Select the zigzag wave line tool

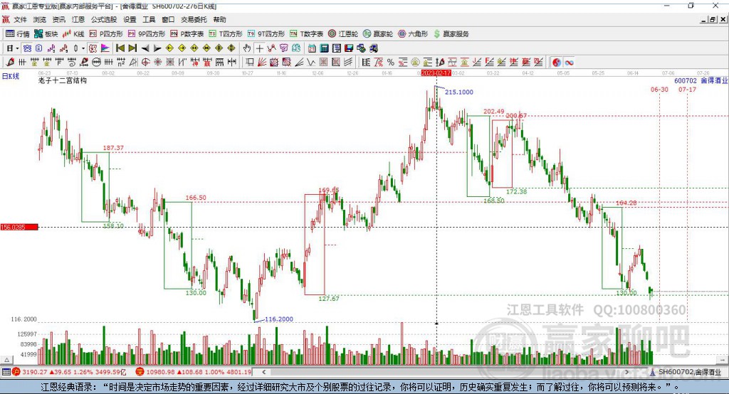pyautogui.click(x=310, y=63)
